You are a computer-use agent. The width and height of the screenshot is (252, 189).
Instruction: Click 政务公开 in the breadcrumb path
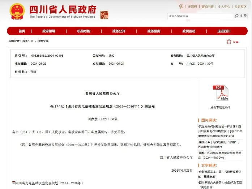pos(28,41)
